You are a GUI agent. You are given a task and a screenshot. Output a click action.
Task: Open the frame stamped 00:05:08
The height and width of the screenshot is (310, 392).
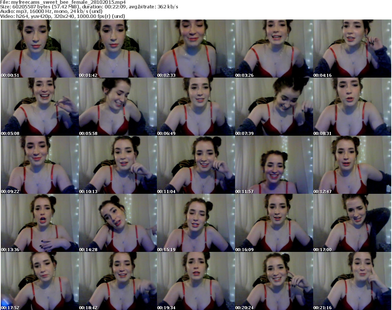click(40, 107)
